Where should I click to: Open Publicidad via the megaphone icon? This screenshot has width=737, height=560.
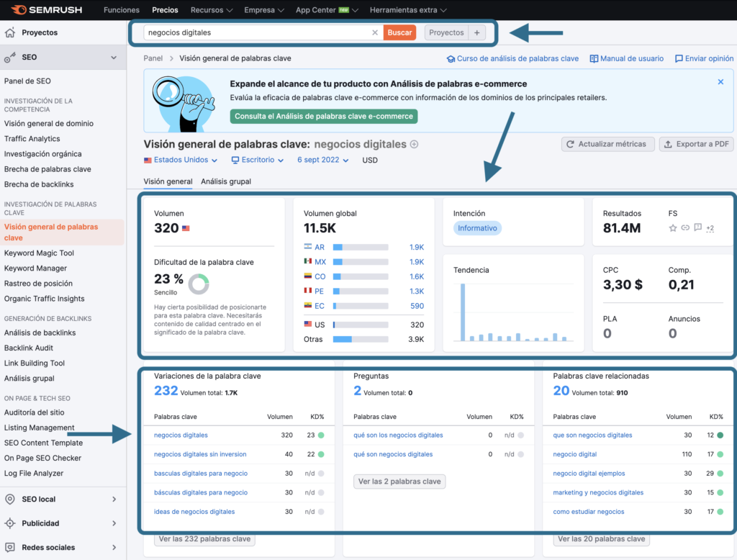coord(10,522)
